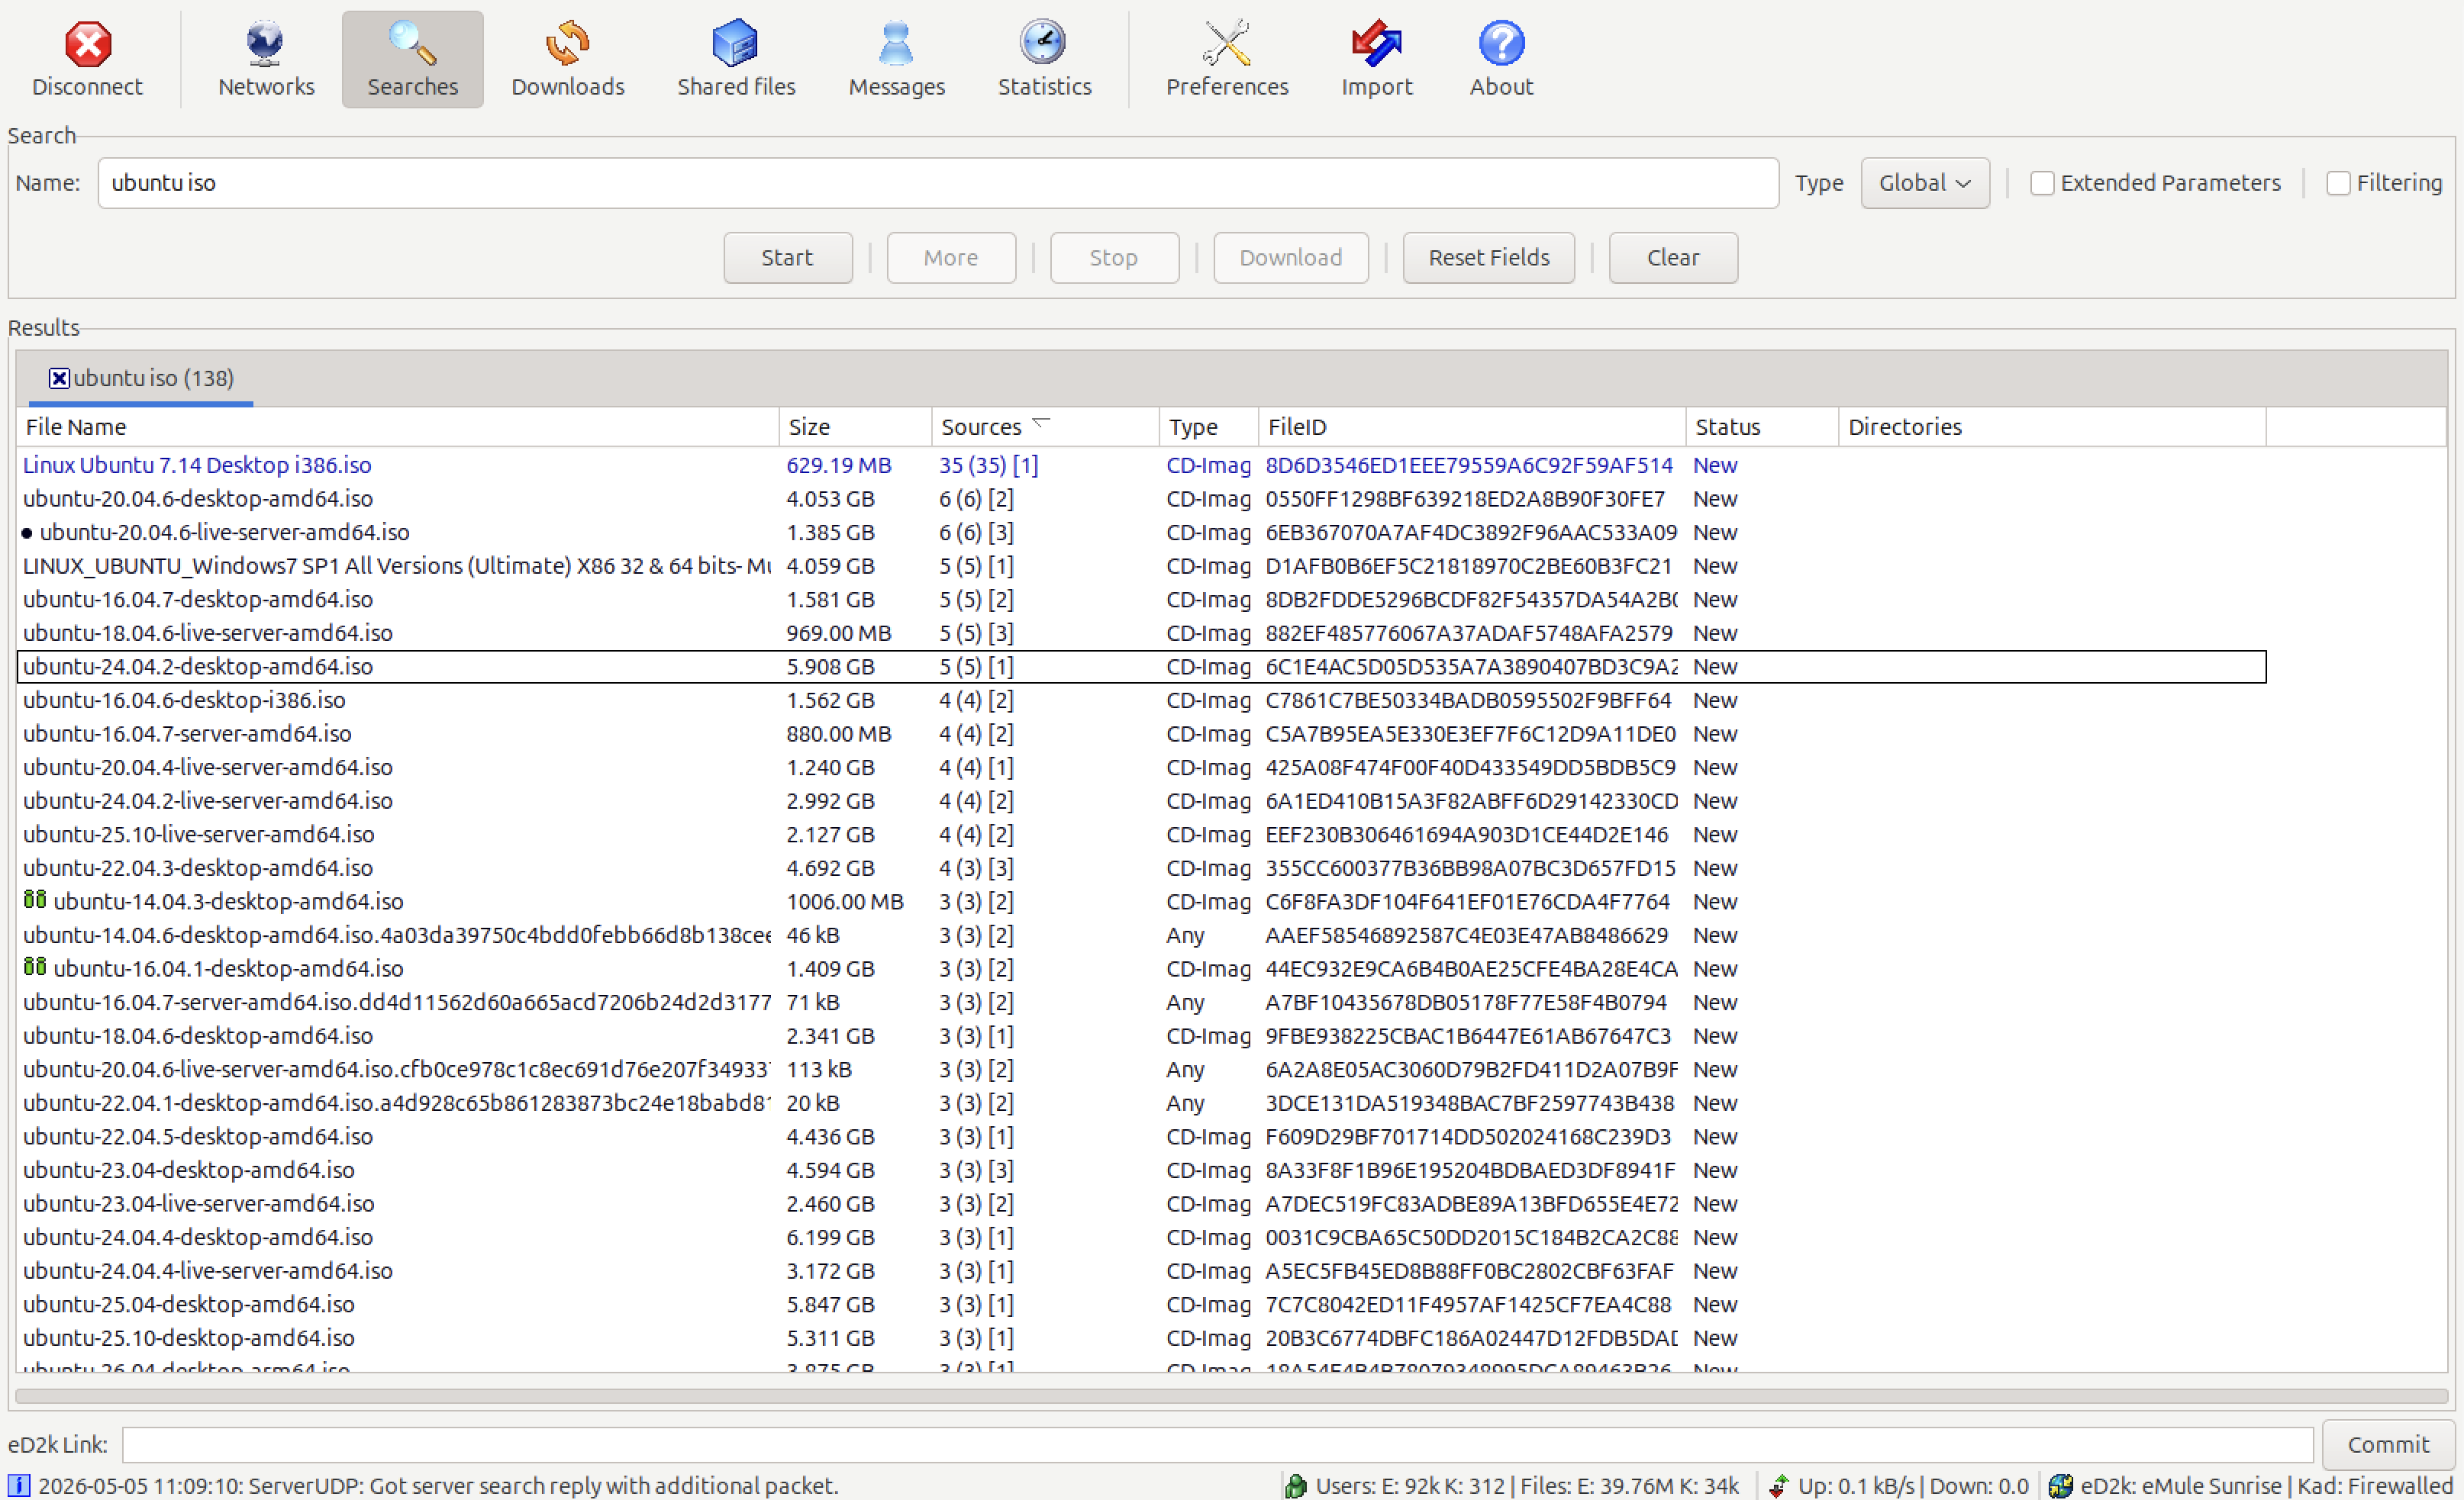Select ubuntu-25.10-desktop-amd64.iso row
2464x1500 pixels.
(1142, 1338)
